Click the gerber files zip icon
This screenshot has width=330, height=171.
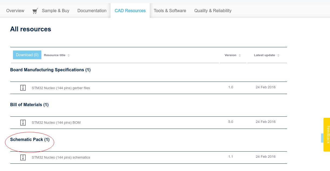point(23,88)
